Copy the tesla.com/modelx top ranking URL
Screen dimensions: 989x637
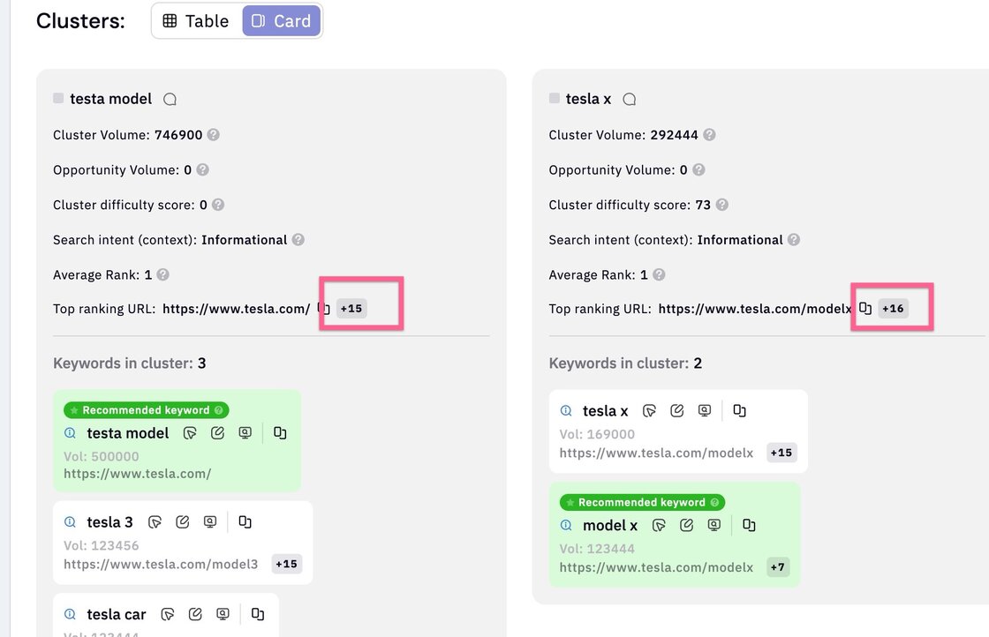pos(865,308)
